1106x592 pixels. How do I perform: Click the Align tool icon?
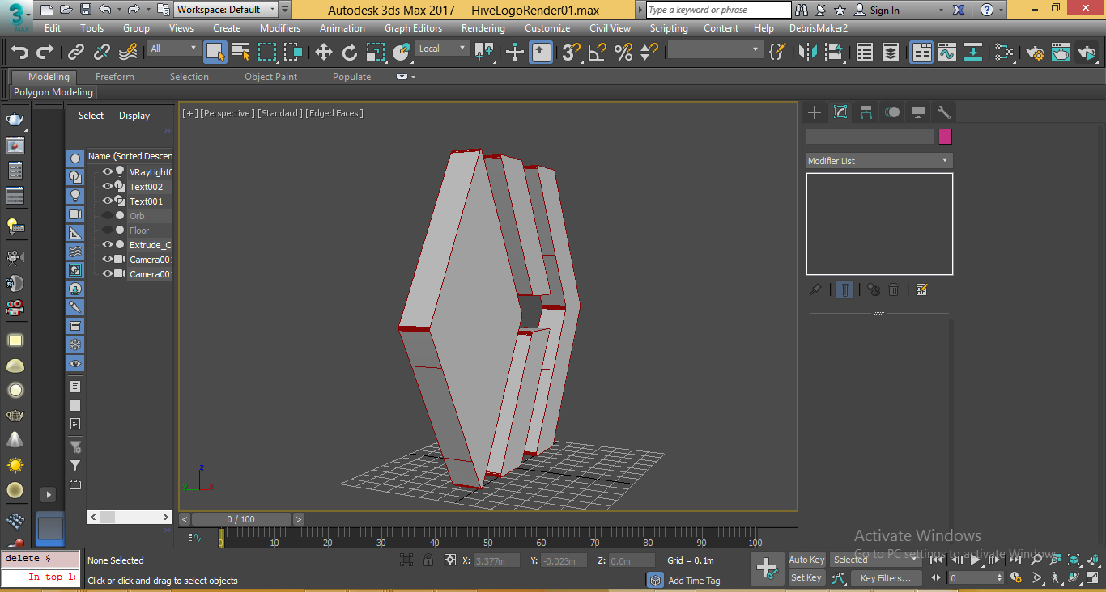point(834,53)
